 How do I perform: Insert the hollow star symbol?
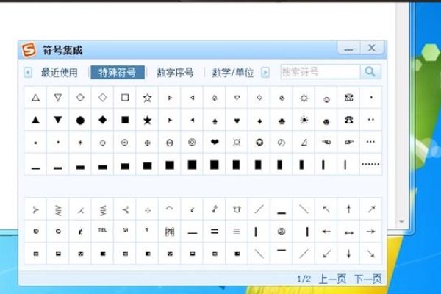147,98
